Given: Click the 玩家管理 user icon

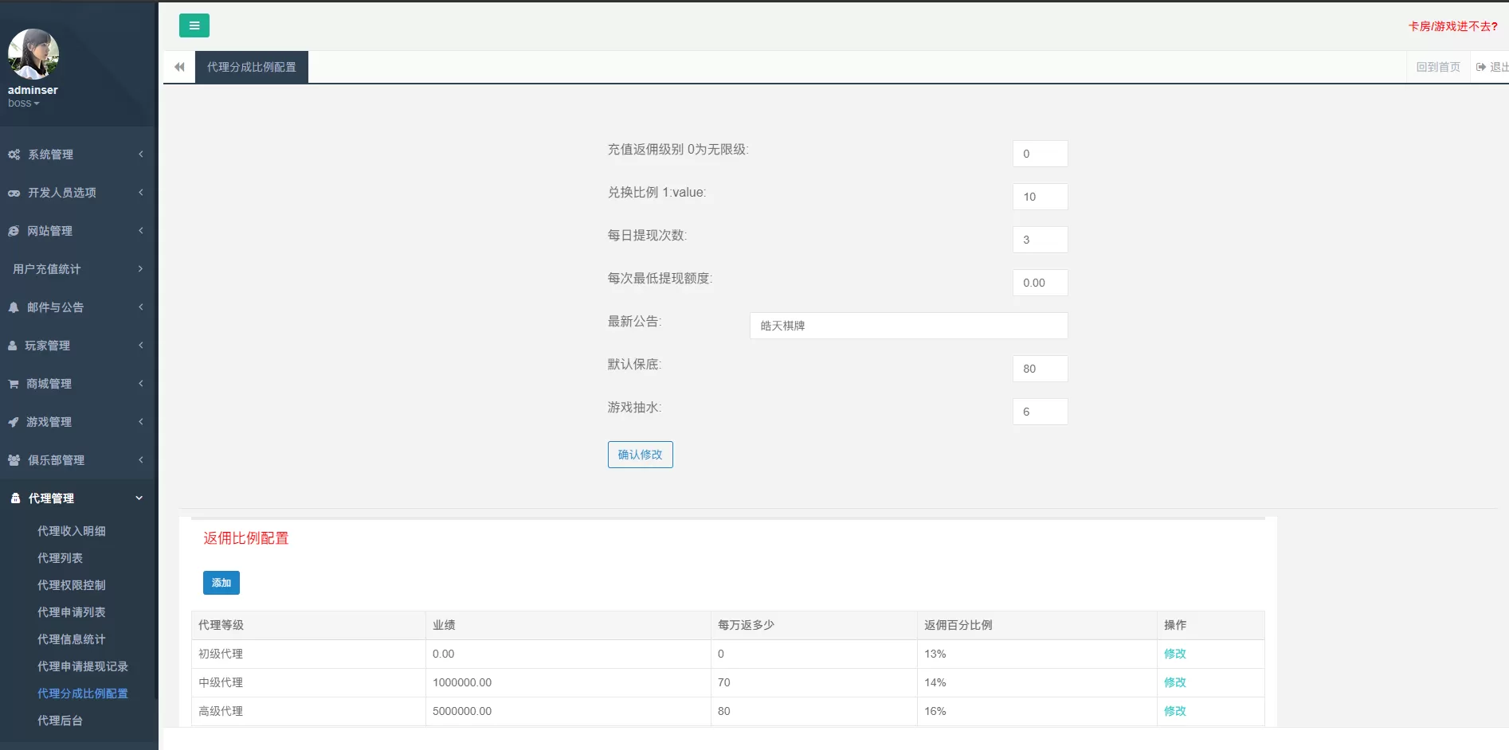Looking at the screenshot, I should pos(14,346).
